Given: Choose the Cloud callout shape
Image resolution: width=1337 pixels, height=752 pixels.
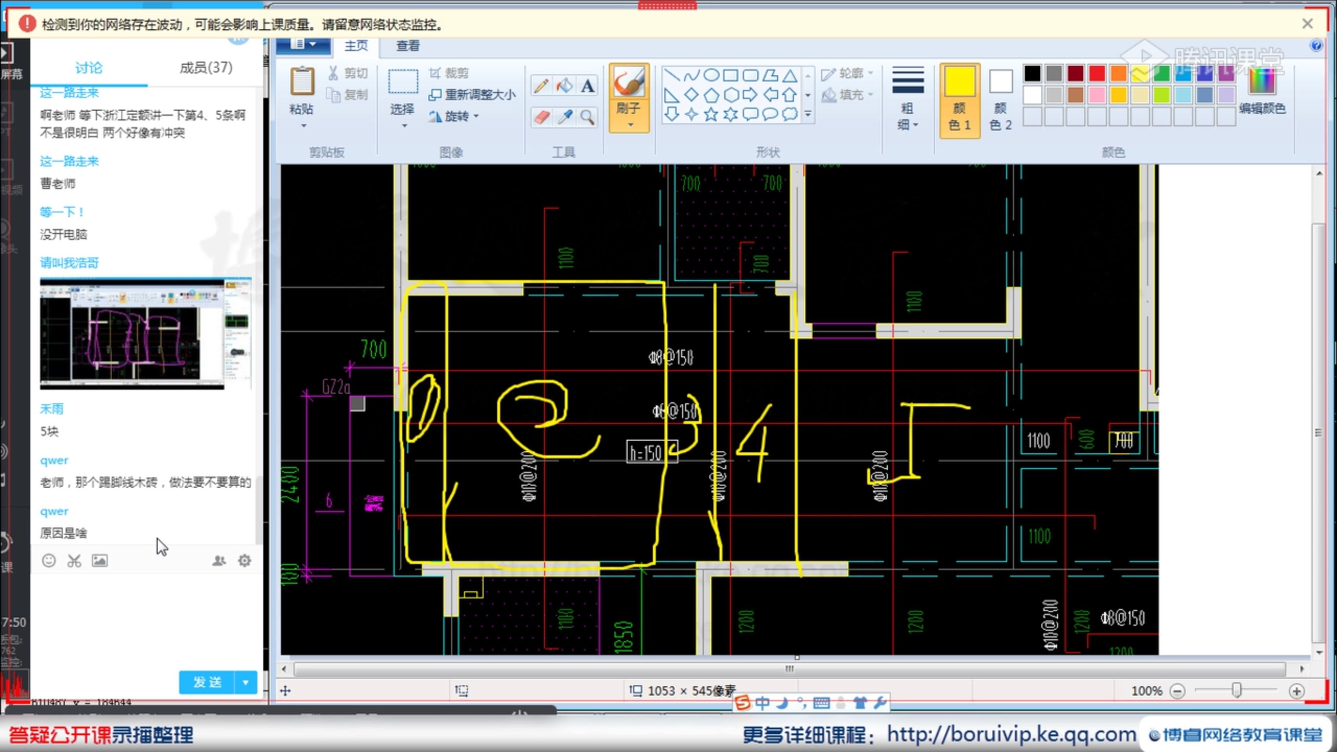Looking at the screenshot, I should [790, 114].
